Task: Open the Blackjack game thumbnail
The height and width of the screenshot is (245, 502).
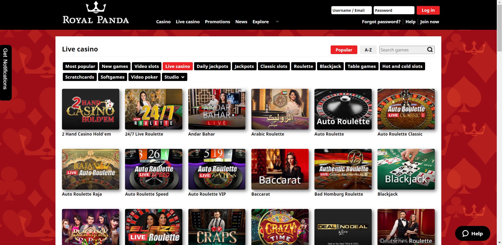Action: tap(406, 169)
